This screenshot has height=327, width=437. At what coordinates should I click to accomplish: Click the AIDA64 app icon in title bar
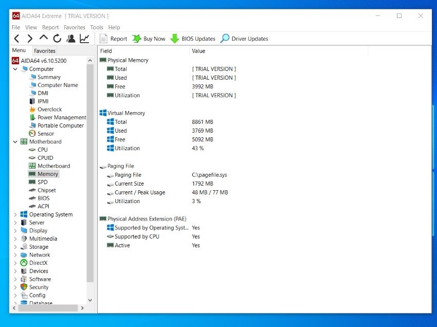(16, 16)
